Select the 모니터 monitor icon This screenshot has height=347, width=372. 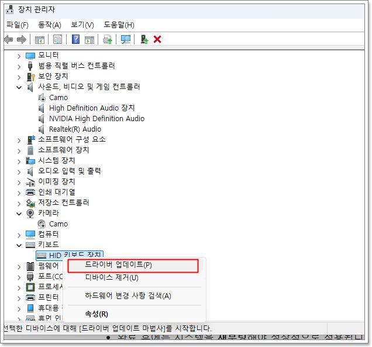coord(30,56)
